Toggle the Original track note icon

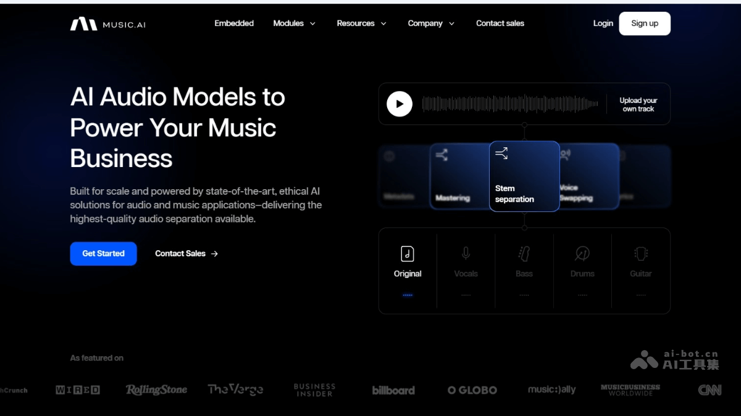pos(408,252)
